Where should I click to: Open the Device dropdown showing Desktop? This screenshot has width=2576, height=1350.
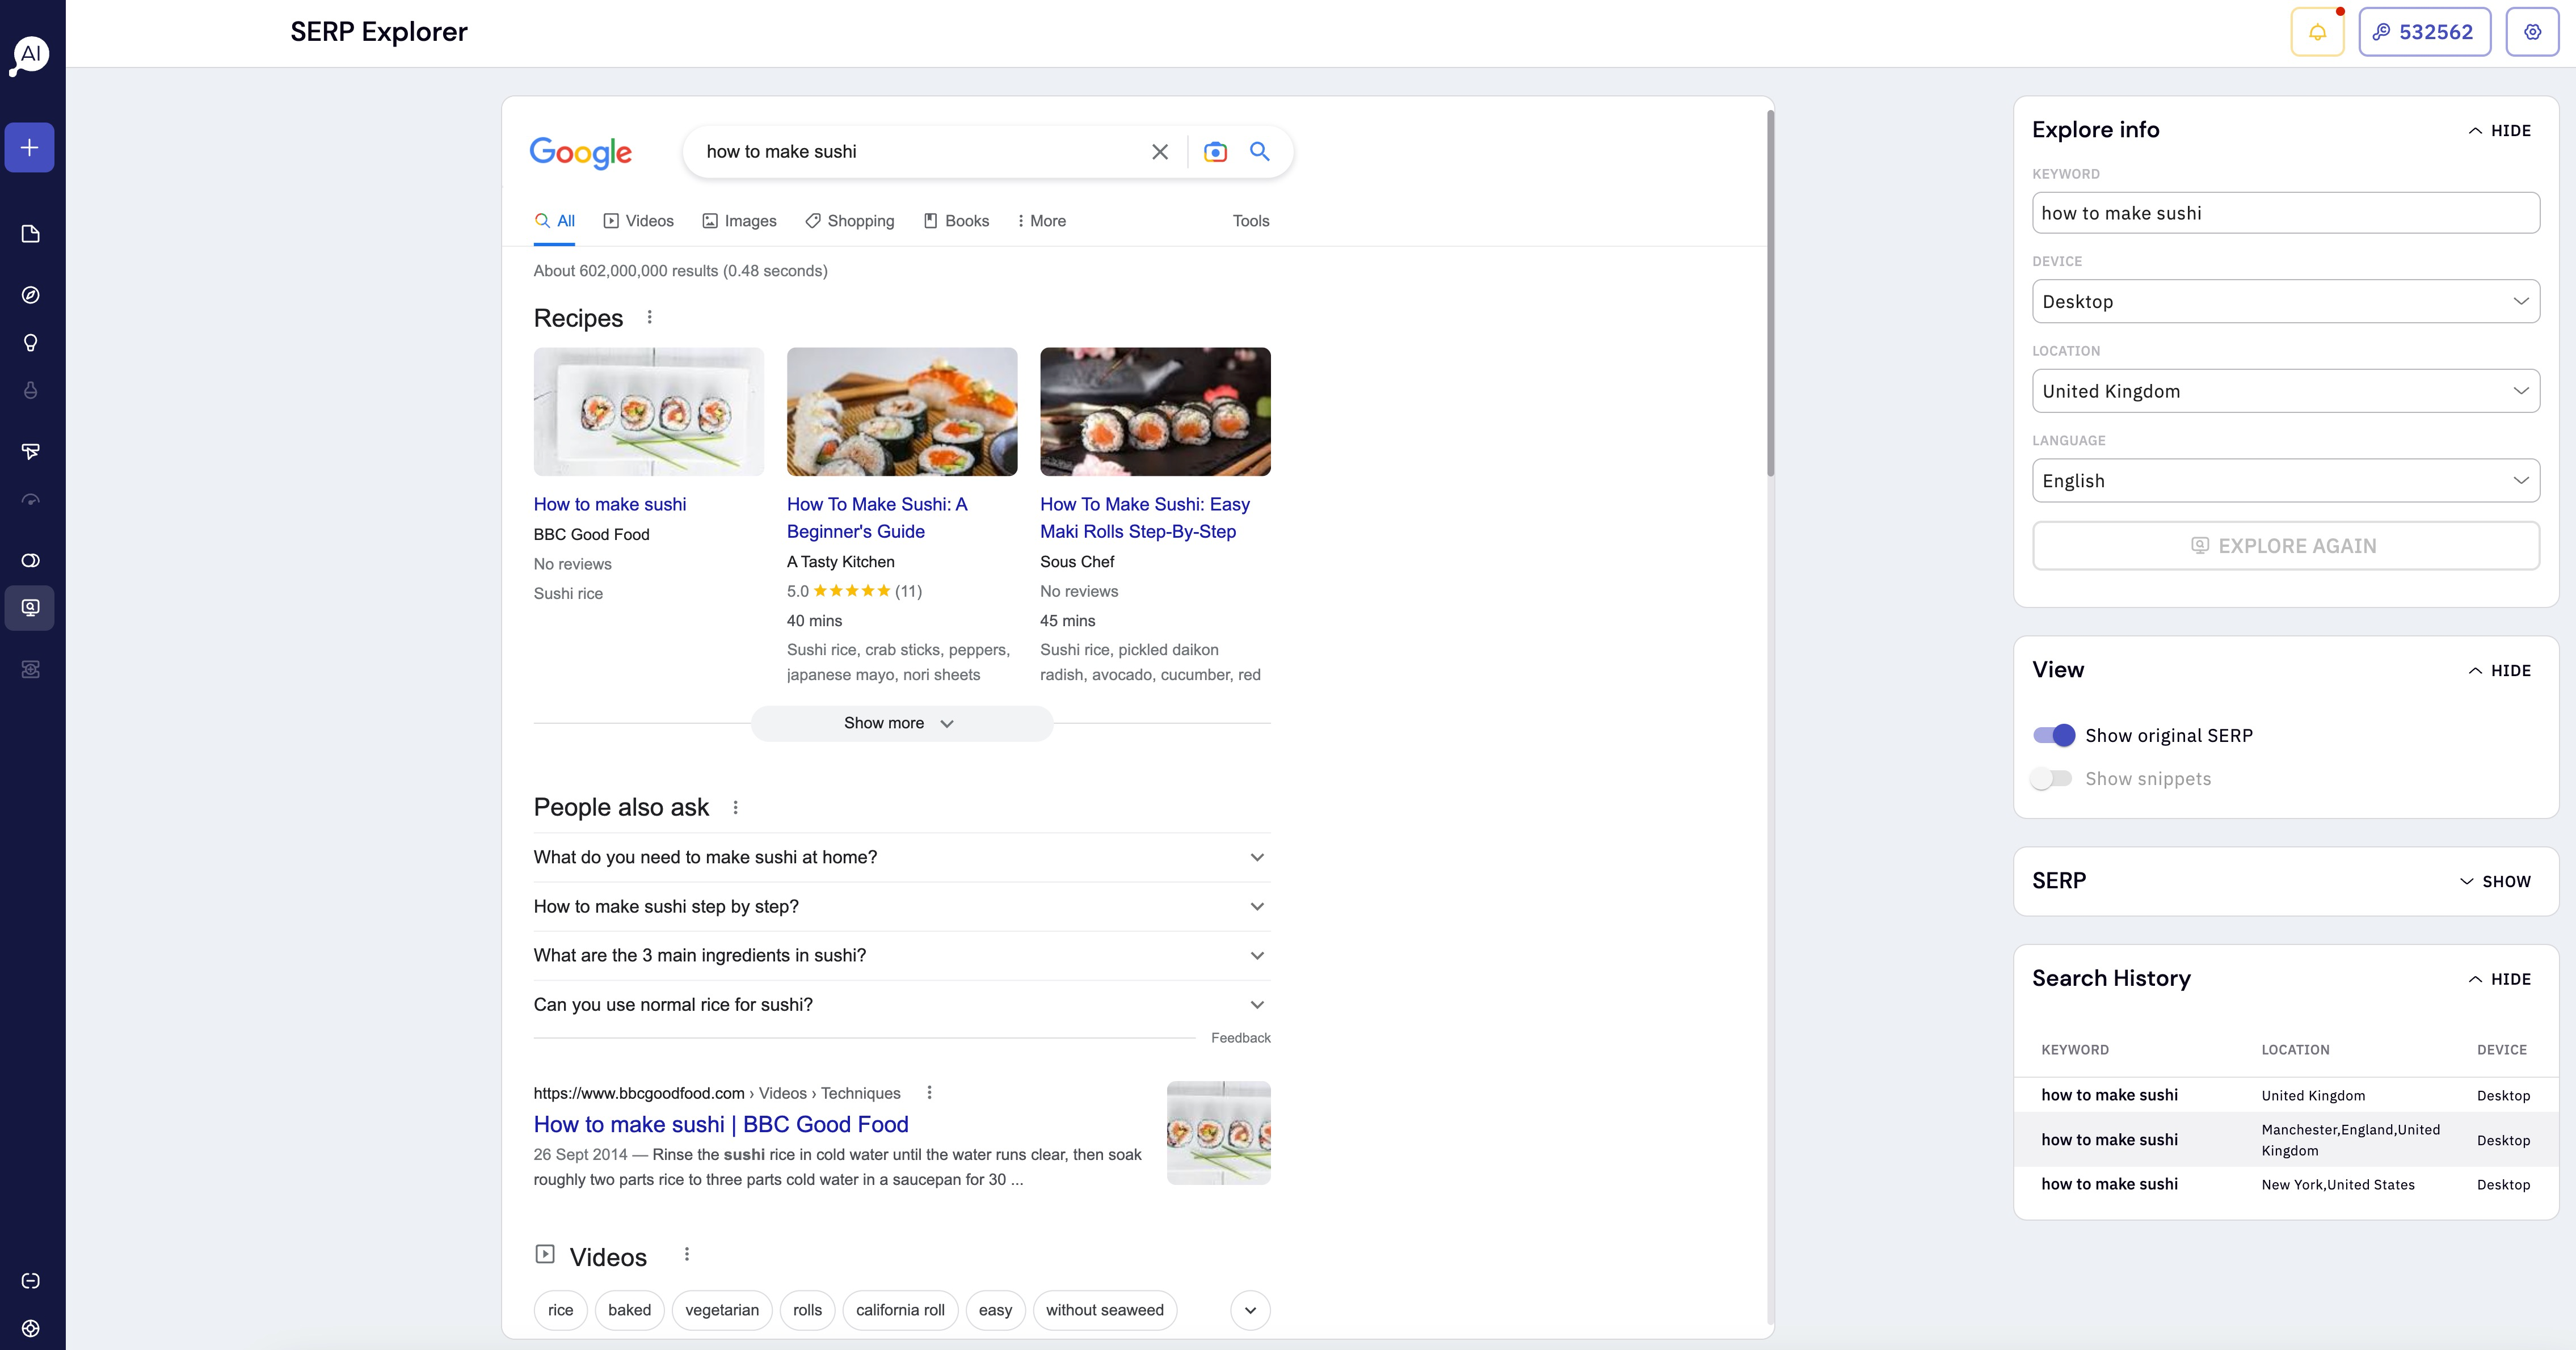coord(2285,301)
